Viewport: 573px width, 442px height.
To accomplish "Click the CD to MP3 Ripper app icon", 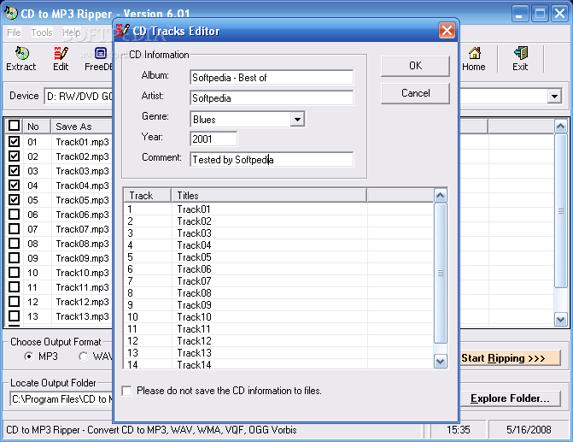I will coord(11,14).
